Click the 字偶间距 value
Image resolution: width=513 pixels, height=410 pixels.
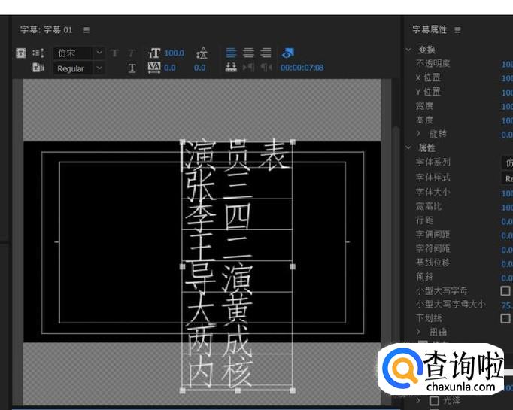click(x=507, y=235)
